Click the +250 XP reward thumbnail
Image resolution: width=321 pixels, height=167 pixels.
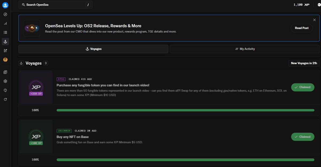(36, 87)
